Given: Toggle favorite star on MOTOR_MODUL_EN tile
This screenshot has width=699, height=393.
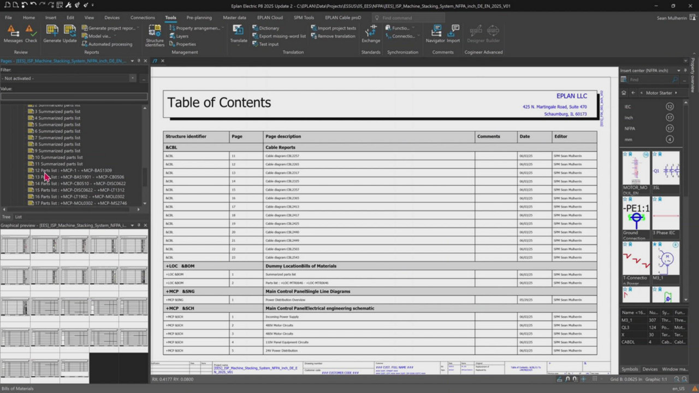Looking at the screenshot, I should tap(625, 154).
